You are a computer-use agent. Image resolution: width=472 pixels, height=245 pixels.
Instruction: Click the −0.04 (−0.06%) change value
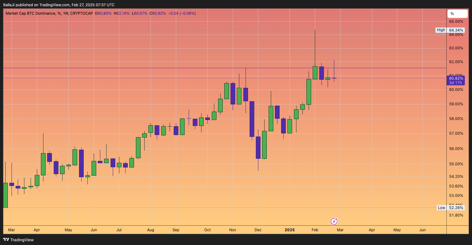tap(182, 13)
